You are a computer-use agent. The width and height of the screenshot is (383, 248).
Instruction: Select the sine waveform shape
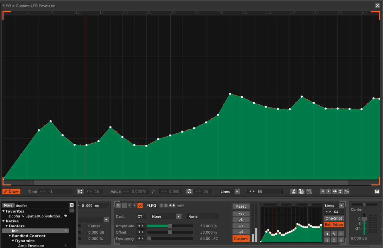click(x=241, y=214)
